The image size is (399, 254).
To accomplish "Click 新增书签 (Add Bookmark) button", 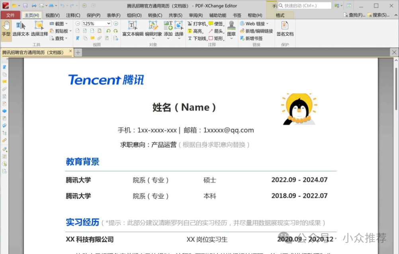I will pyautogui.click(x=251, y=38).
